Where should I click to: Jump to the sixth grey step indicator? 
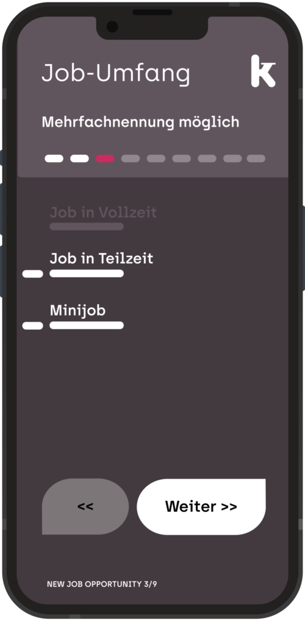[x=181, y=158]
